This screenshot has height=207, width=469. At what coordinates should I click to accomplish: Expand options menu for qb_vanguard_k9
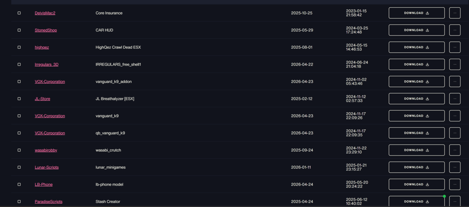click(x=455, y=133)
